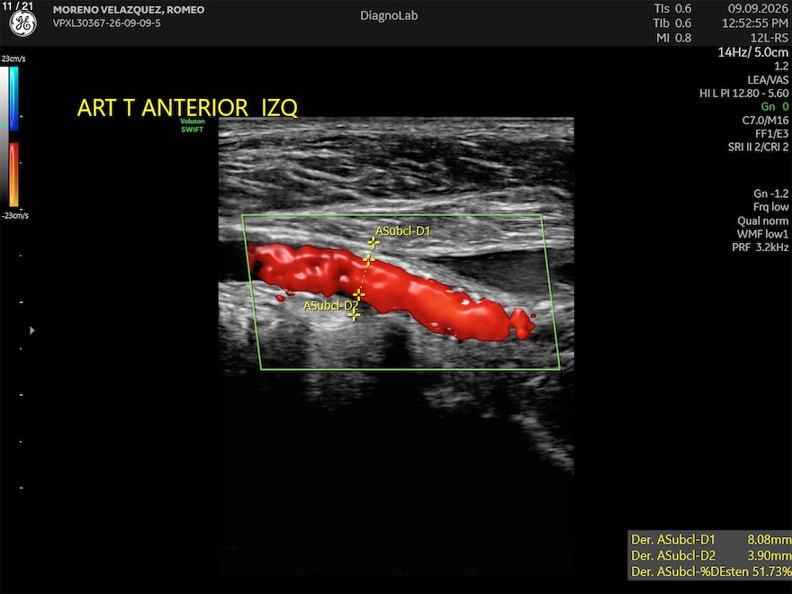Viewport: 792px width, 594px height.
Task: Select the lower ASubcl-D2 caliper cross
Action: pyautogui.click(x=358, y=294)
